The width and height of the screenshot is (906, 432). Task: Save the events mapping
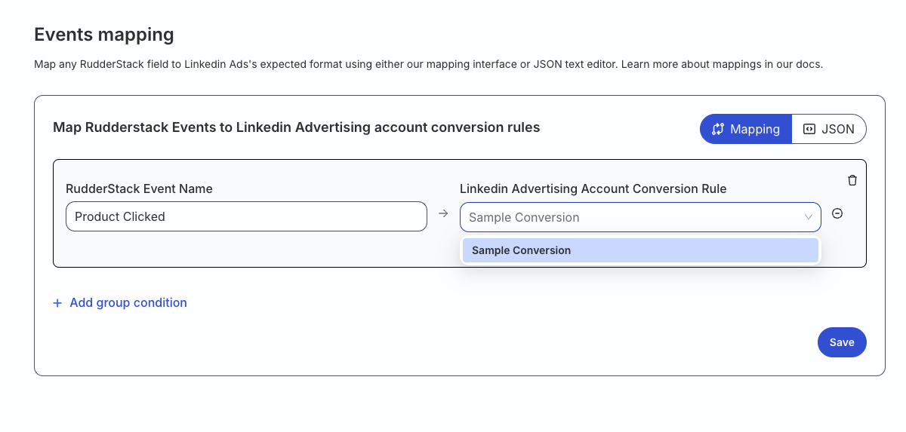click(x=842, y=342)
